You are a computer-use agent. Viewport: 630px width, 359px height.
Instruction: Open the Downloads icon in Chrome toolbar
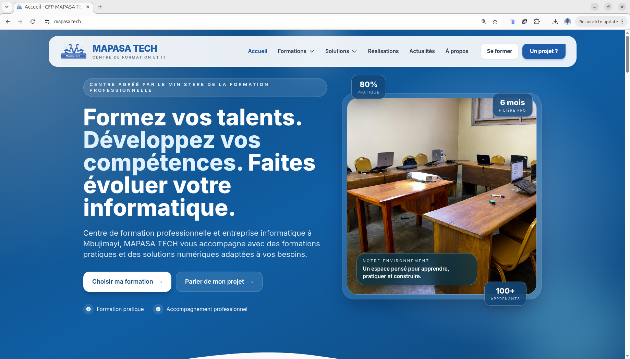(555, 22)
